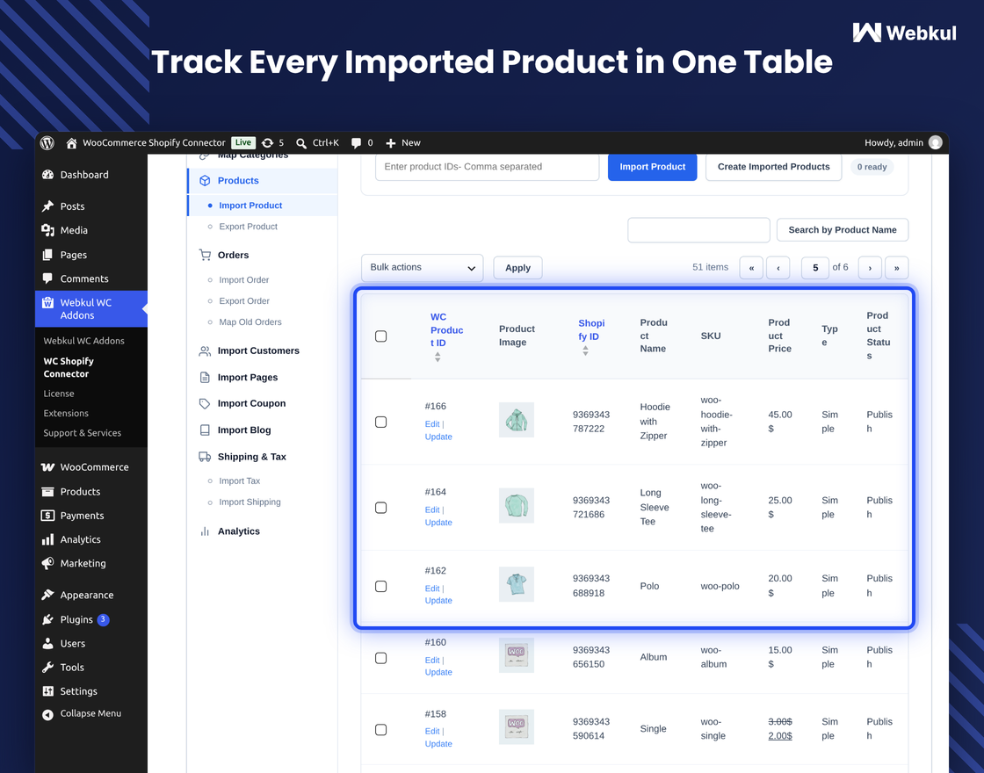The height and width of the screenshot is (773, 984).
Task: Sort by the Shopify ID column arrows
Action: coord(585,351)
